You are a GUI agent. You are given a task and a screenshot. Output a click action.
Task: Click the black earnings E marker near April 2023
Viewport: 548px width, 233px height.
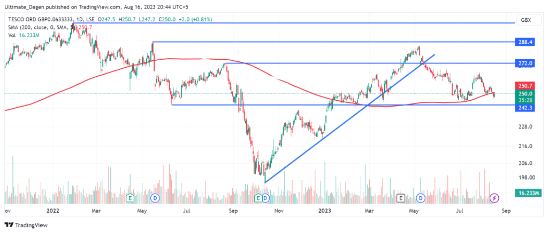(x=401, y=198)
